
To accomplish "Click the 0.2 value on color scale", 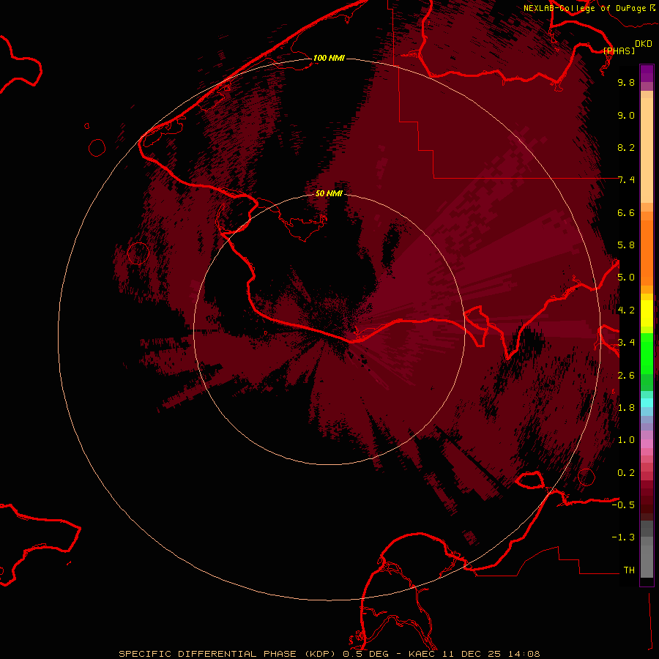I will (x=626, y=473).
